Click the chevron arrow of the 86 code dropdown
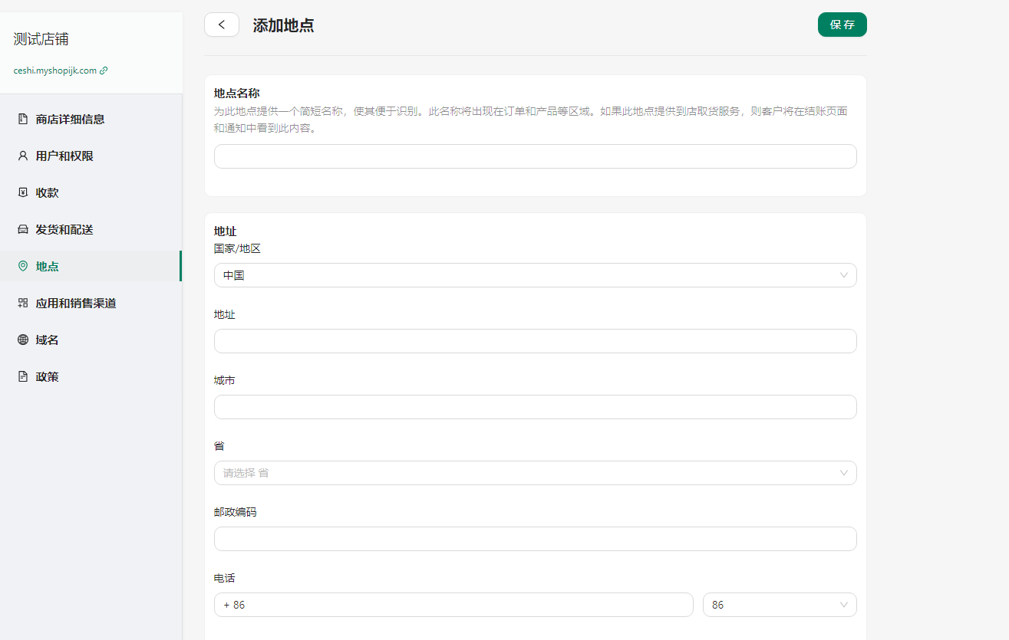1009x640 pixels. click(x=844, y=605)
